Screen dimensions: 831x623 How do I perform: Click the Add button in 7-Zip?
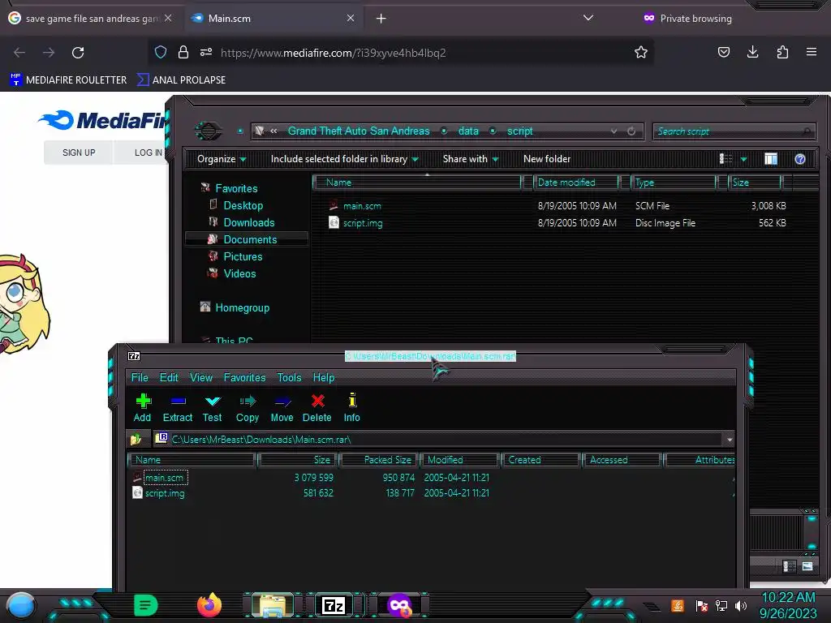143,408
